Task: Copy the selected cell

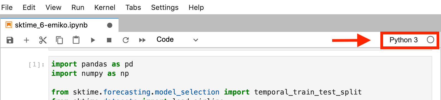Action: (60, 40)
